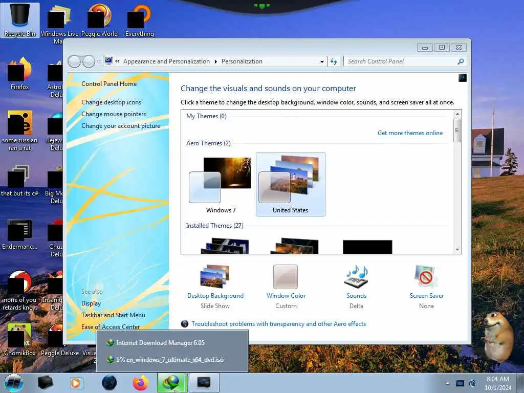
Task: Select Internet Download Manager 6.05 preview entry
Action: click(172, 343)
